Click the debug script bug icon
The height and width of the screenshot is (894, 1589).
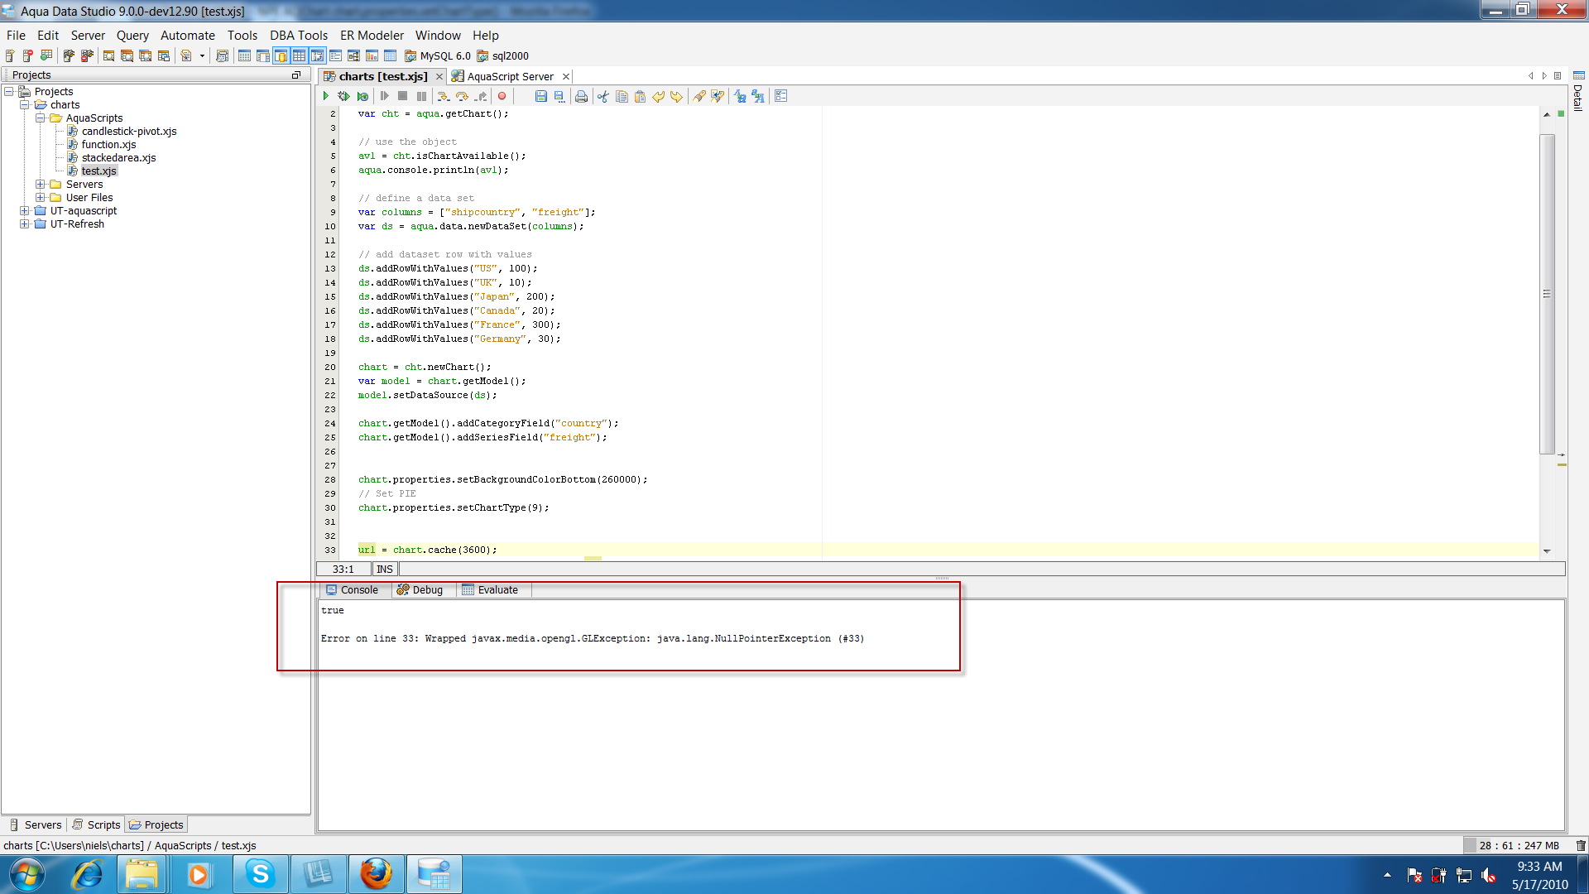point(343,96)
